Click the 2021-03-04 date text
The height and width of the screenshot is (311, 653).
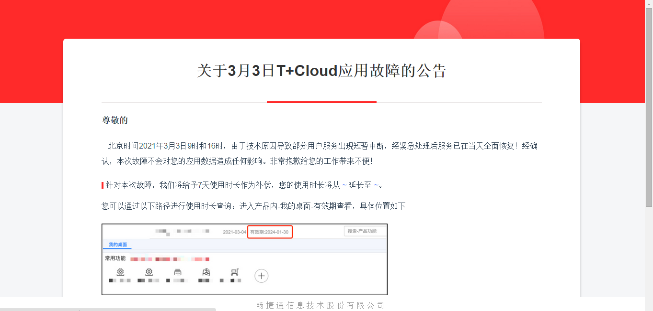point(234,232)
